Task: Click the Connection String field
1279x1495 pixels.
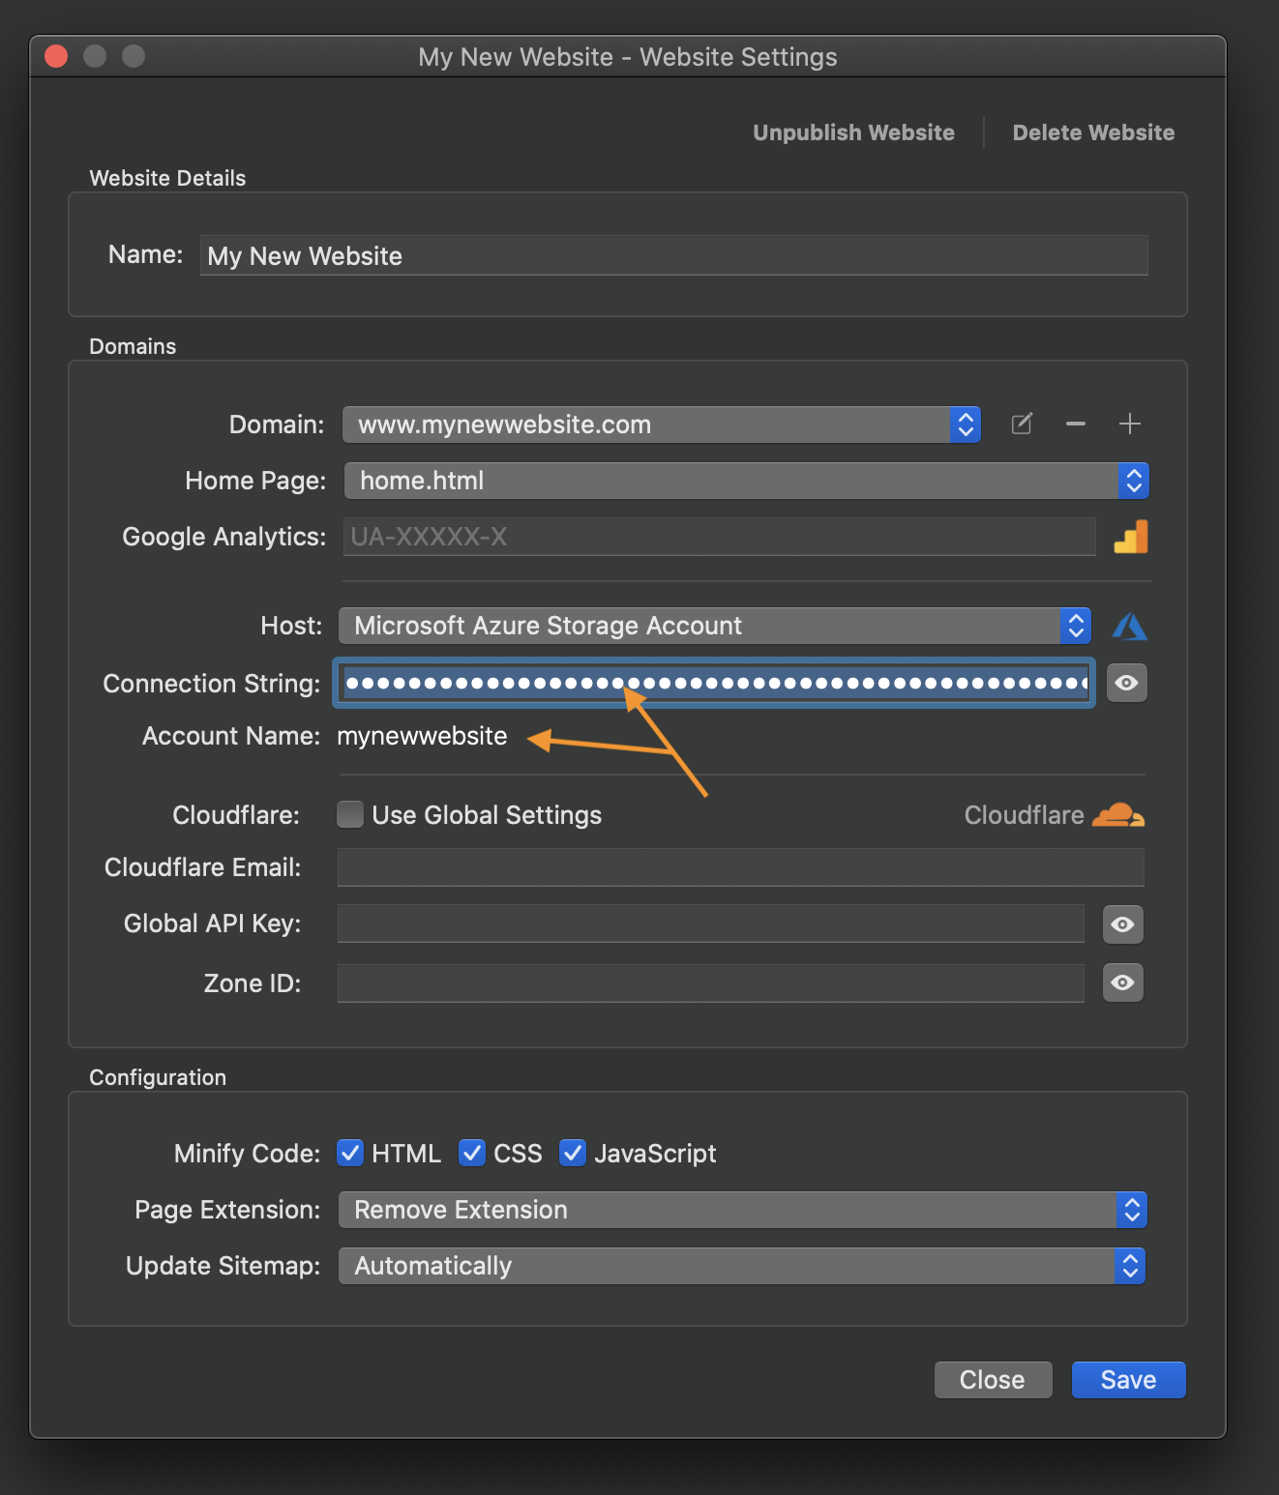Action: coord(715,683)
